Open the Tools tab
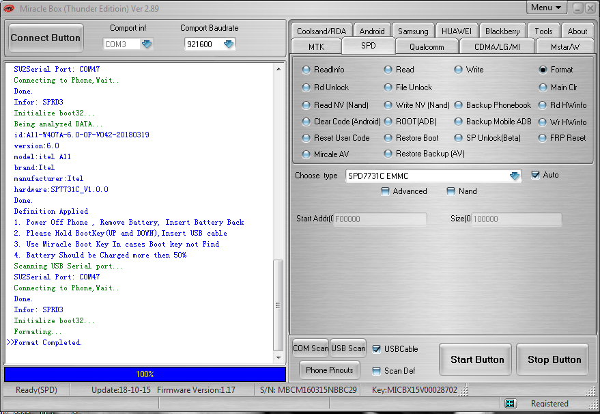The image size is (600, 414). [x=543, y=31]
